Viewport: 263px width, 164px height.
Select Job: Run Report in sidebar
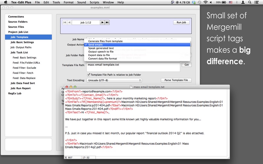[20, 88]
